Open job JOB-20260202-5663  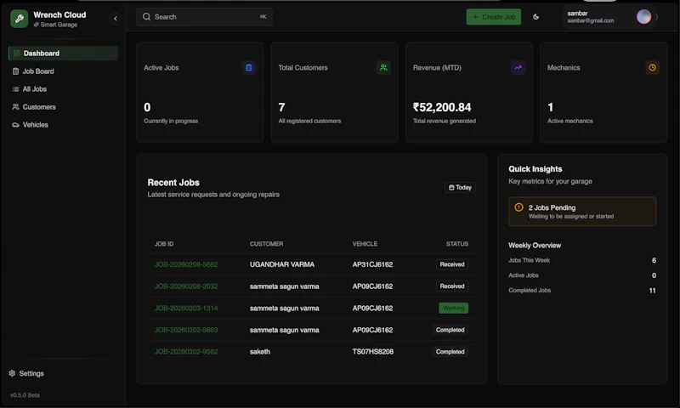click(186, 330)
